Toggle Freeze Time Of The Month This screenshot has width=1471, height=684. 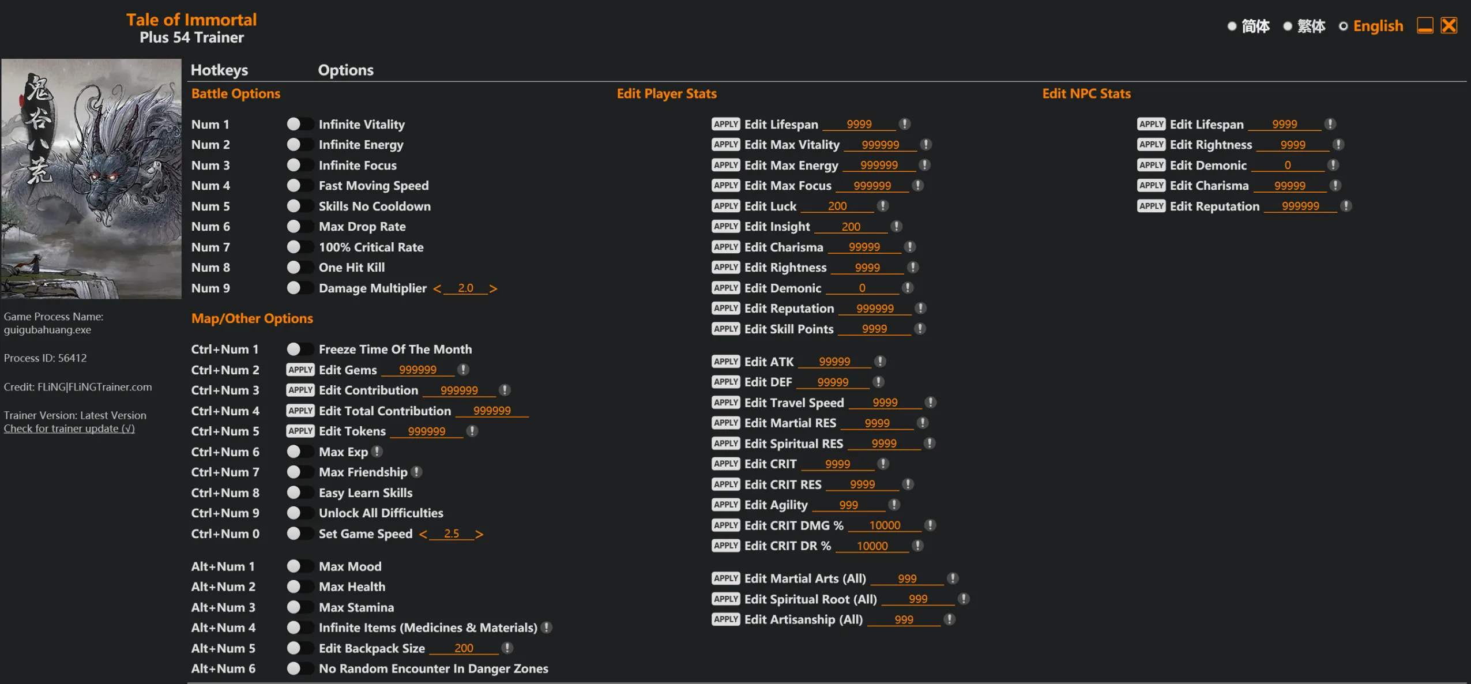point(299,349)
